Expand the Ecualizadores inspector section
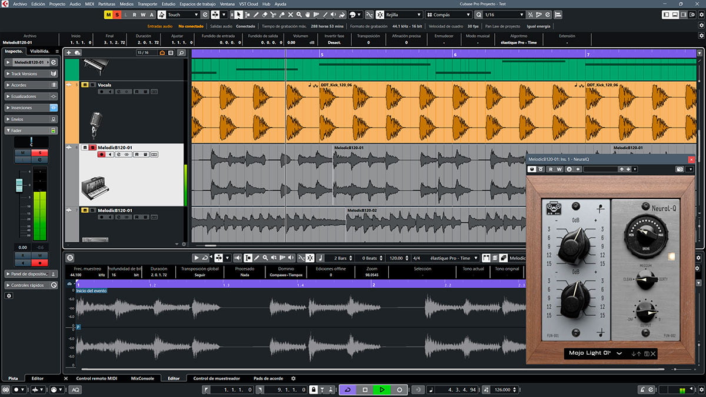706x397 pixels. [x=31, y=96]
